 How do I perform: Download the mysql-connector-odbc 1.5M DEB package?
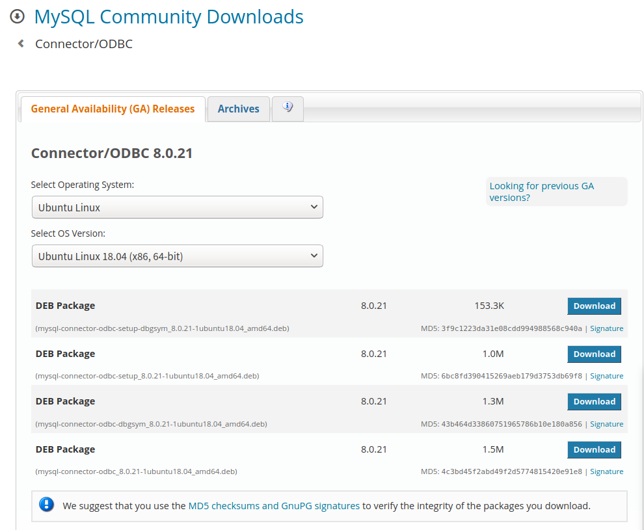tap(595, 449)
